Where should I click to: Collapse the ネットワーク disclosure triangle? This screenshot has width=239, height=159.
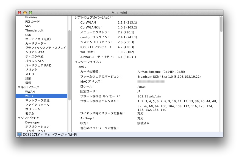[x=19, y=87]
